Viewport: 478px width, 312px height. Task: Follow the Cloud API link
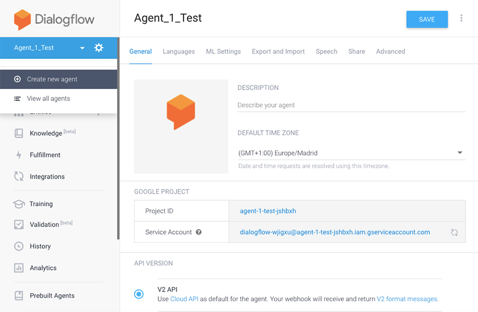pyautogui.click(x=184, y=299)
